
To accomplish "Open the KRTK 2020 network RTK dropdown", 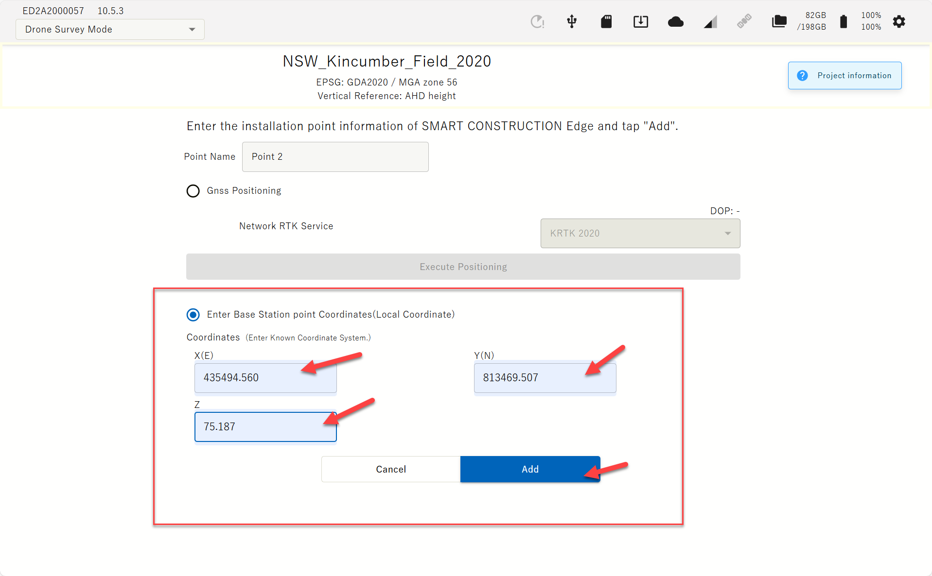I will point(640,233).
